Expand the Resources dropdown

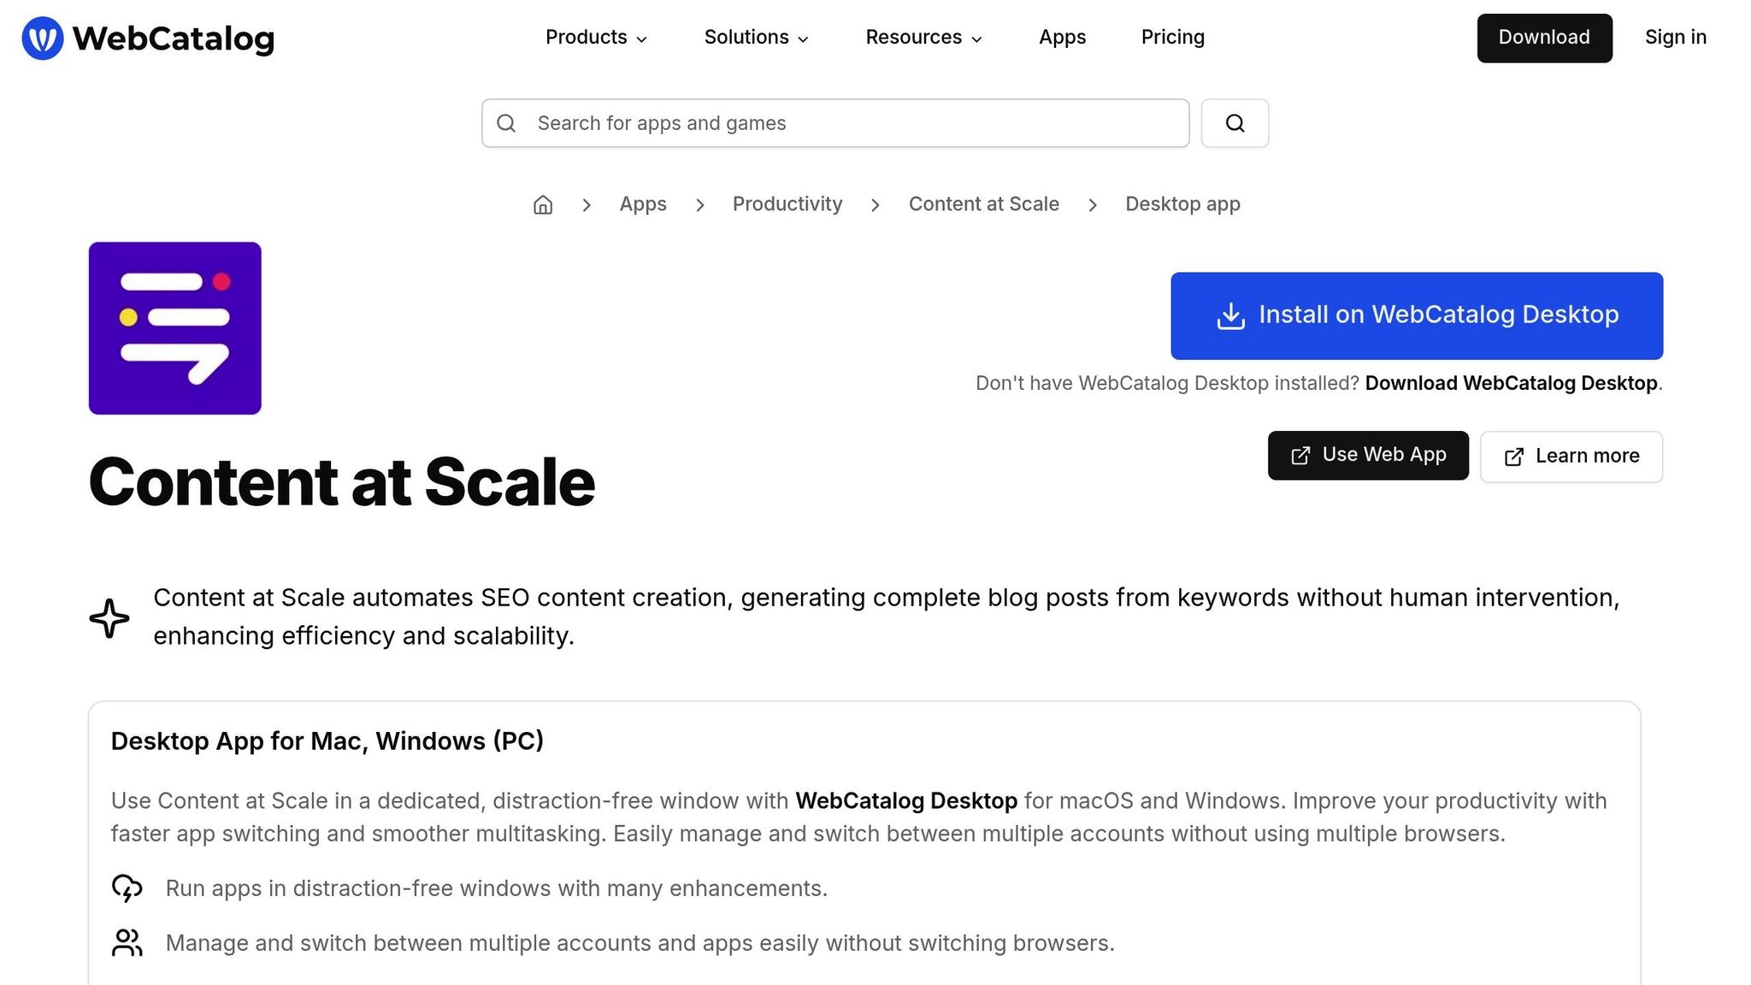click(x=923, y=38)
